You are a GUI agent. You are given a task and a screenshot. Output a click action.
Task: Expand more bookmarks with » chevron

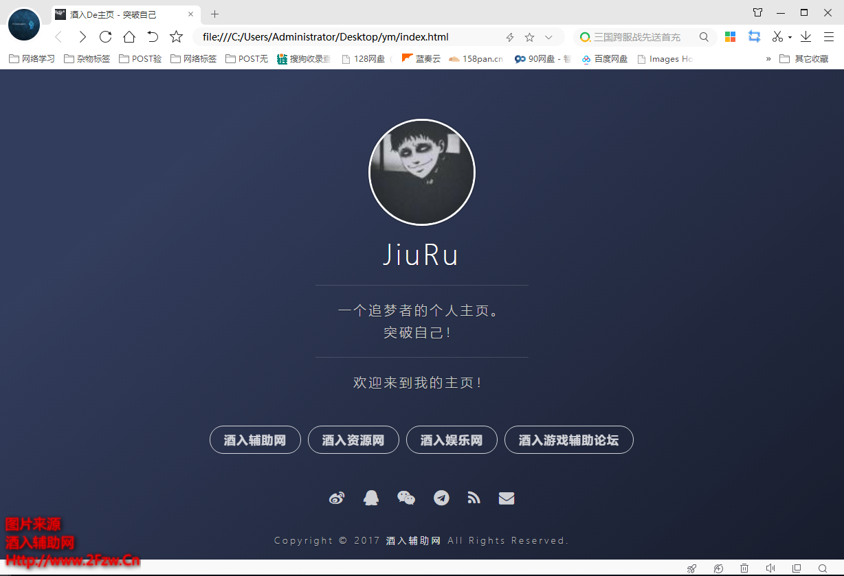pyautogui.click(x=768, y=59)
